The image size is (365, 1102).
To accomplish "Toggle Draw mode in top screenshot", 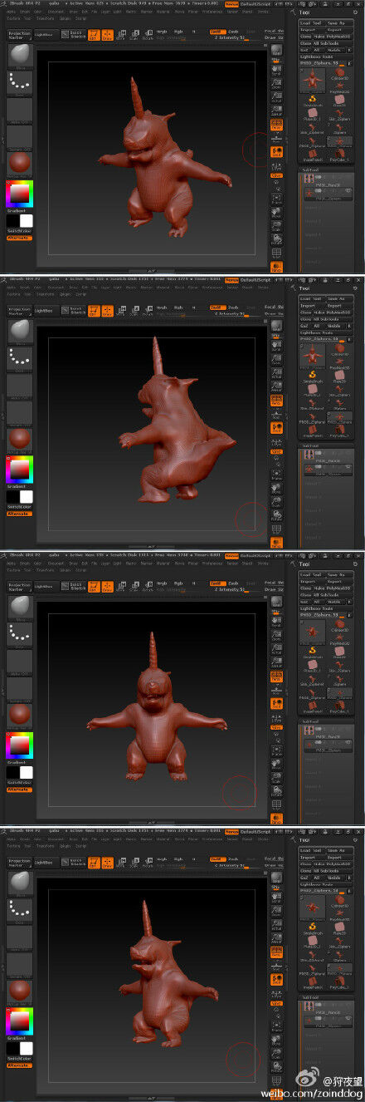I will [x=107, y=35].
